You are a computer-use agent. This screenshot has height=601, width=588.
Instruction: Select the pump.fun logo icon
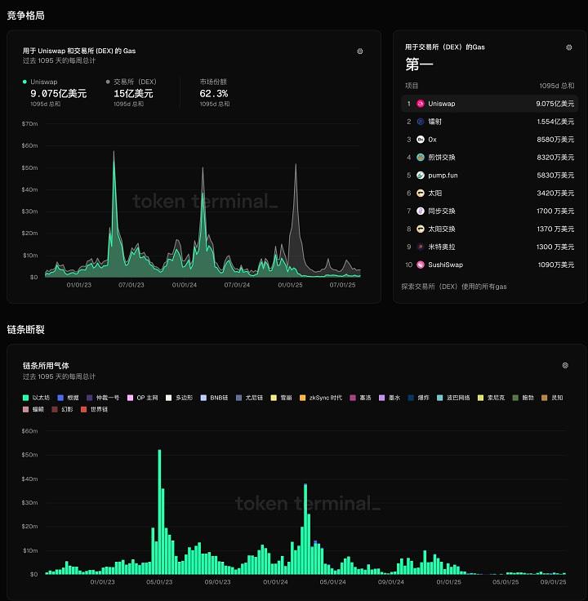click(421, 176)
